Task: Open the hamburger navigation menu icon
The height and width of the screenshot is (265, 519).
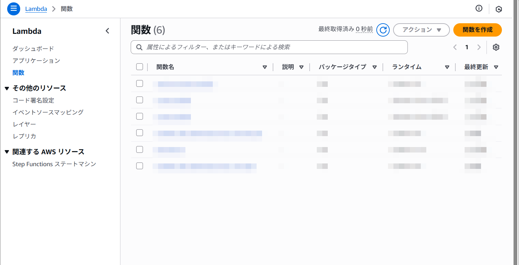Action: 14,9
